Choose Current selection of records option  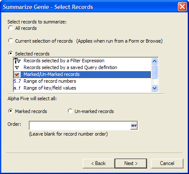click(x=11, y=41)
